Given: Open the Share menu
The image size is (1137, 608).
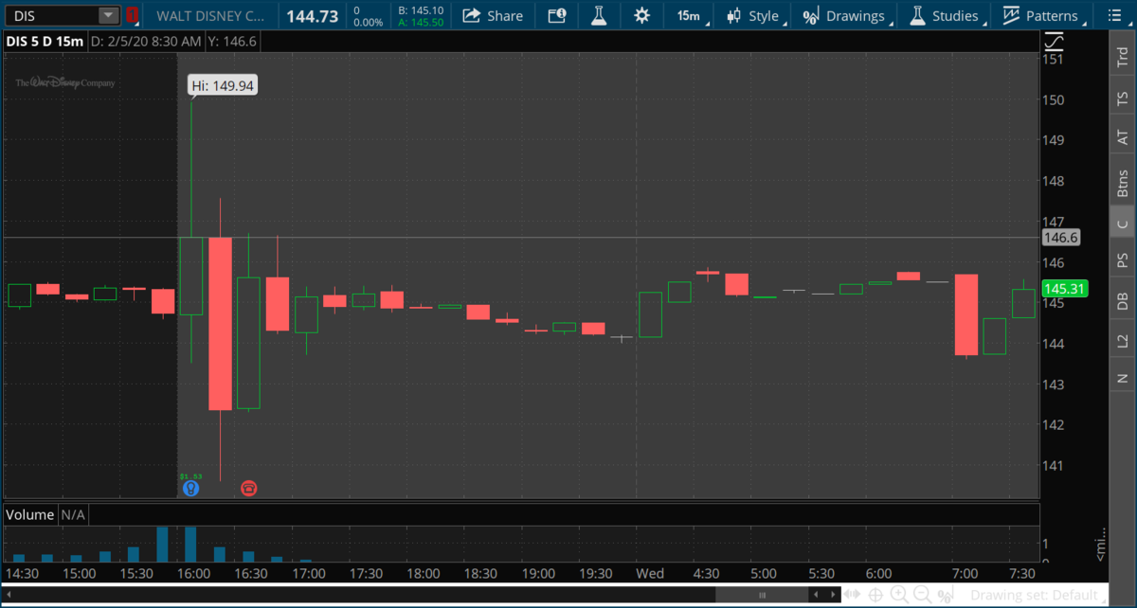Looking at the screenshot, I should [493, 16].
